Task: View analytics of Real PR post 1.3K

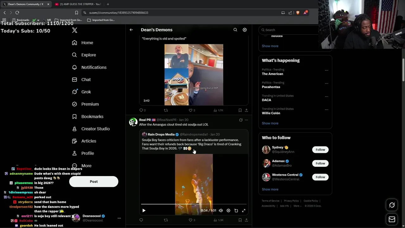Action: coord(218,220)
